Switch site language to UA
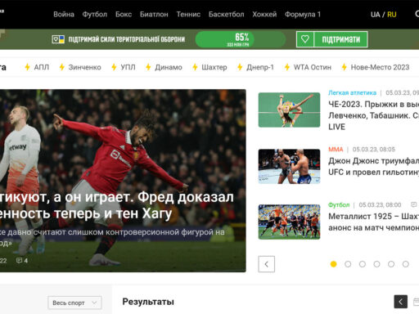 [375, 15]
